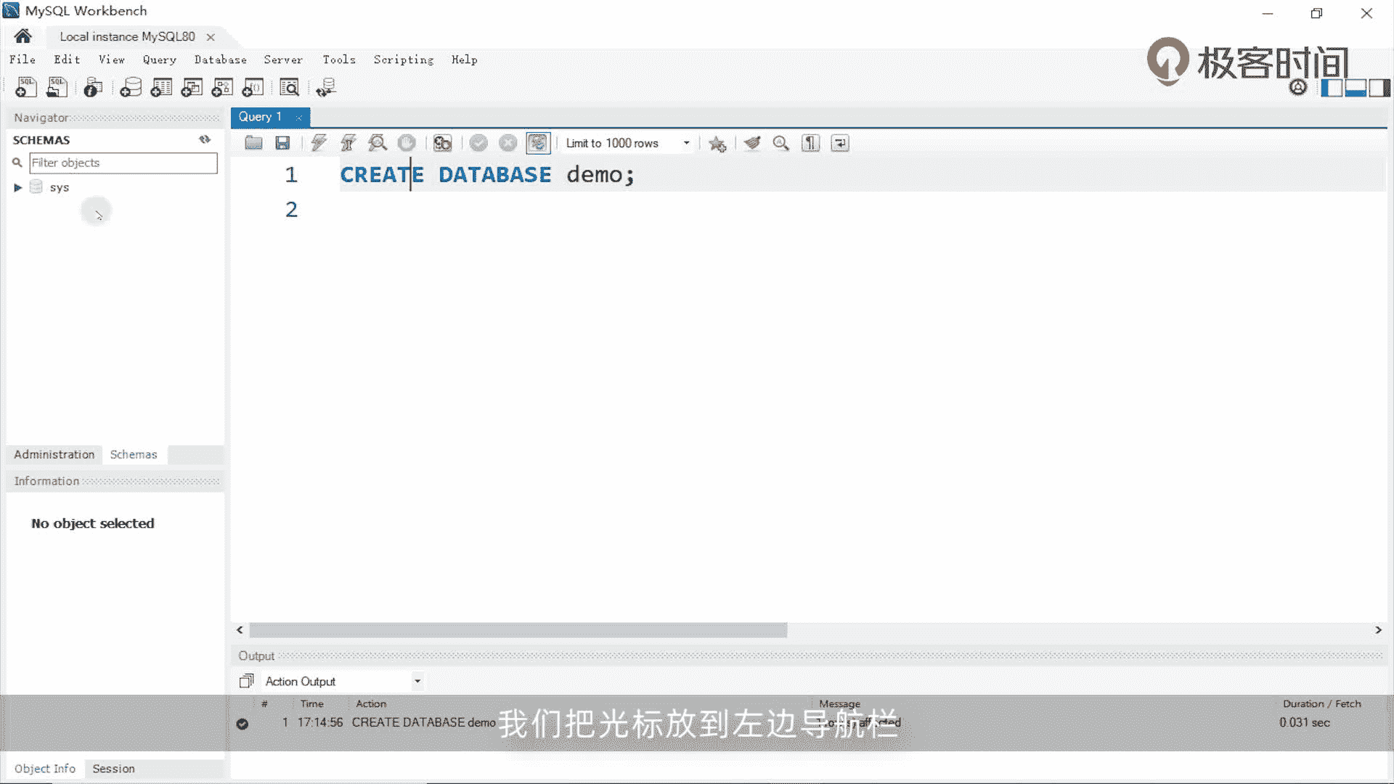Open the Database menu

[220, 60]
